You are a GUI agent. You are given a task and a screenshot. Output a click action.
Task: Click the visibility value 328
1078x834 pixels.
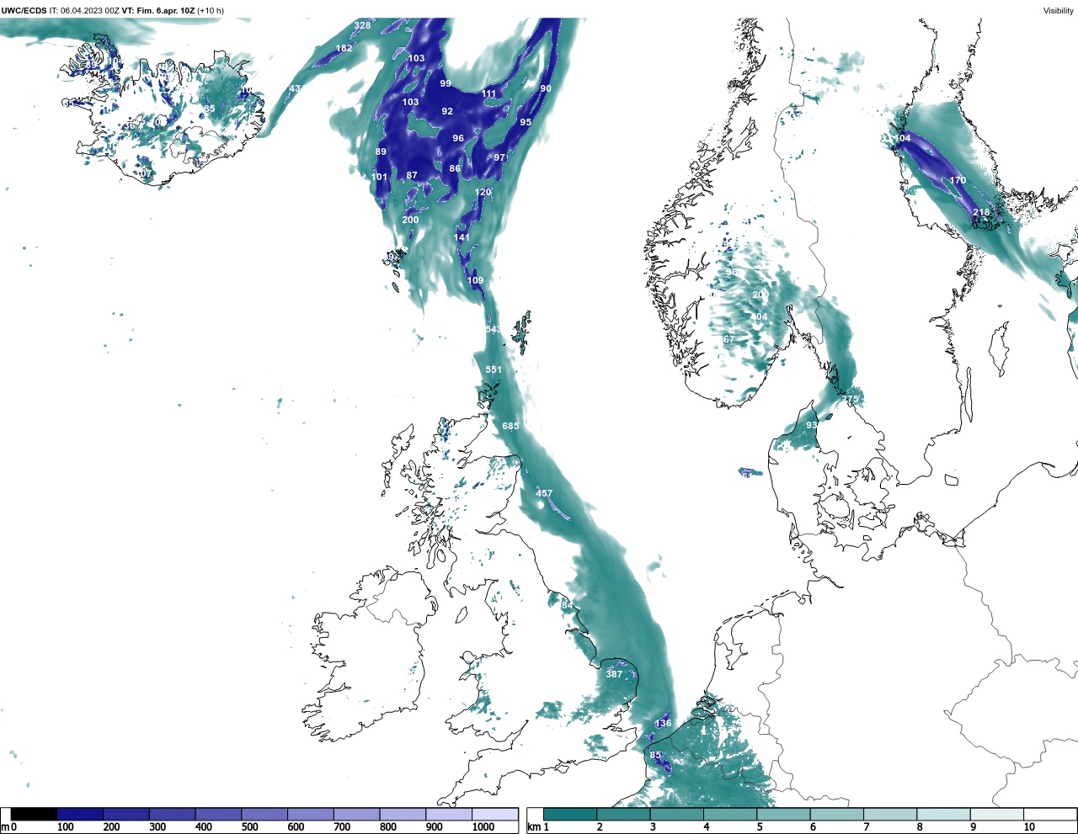(362, 25)
